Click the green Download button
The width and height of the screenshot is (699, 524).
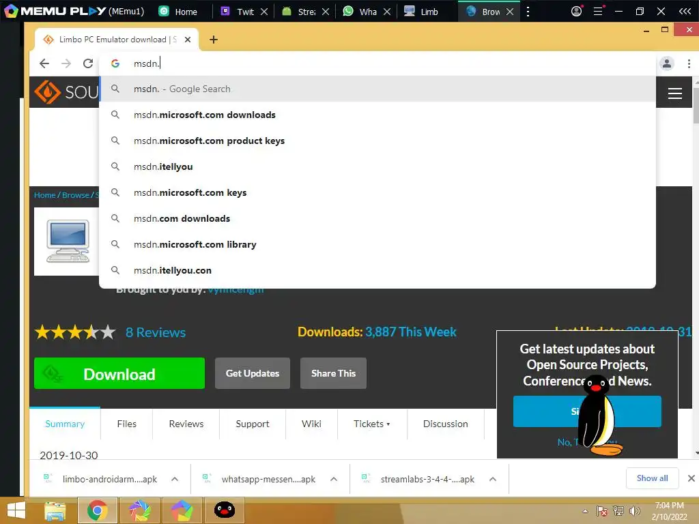(x=119, y=373)
